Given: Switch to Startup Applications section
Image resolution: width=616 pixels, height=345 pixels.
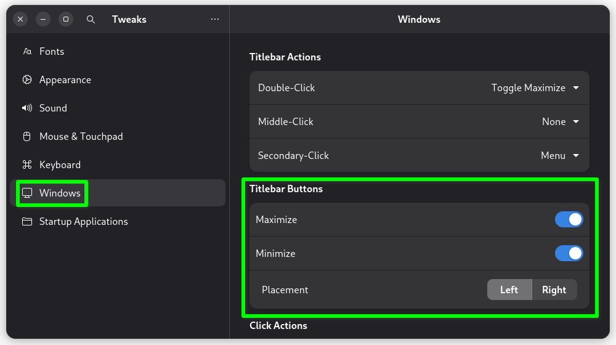Looking at the screenshot, I should pos(83,222).
